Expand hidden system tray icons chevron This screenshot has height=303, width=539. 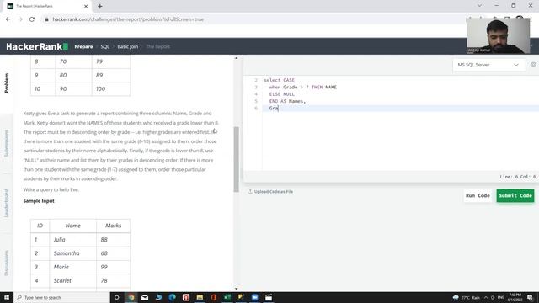(486, 297)
